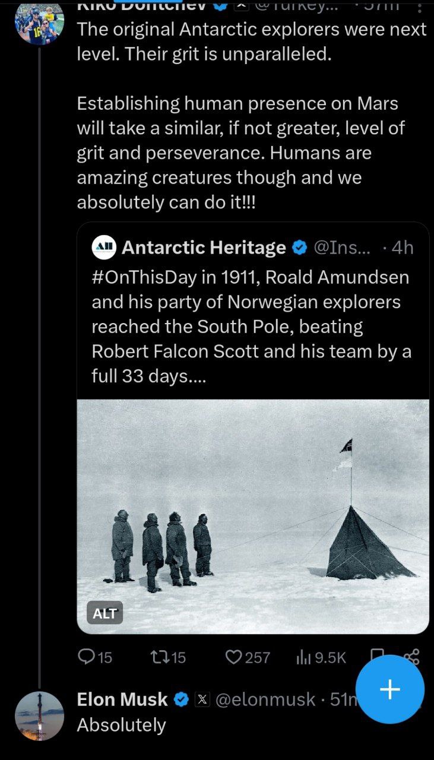
Task: View analytics via the 9.5K views icon
Action: pos(321,657)
